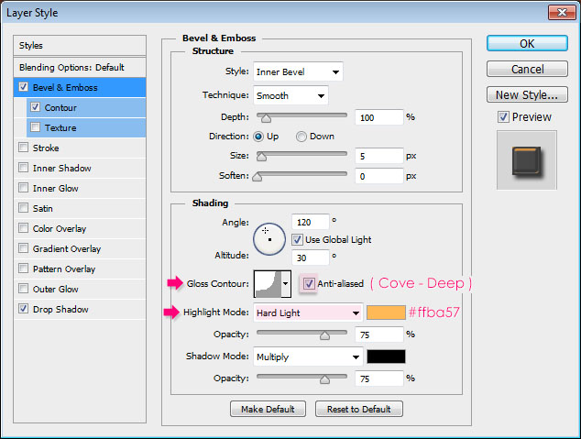Open the Highlight Mode dropdown showing Hard Light

click(x=308, y=313)
